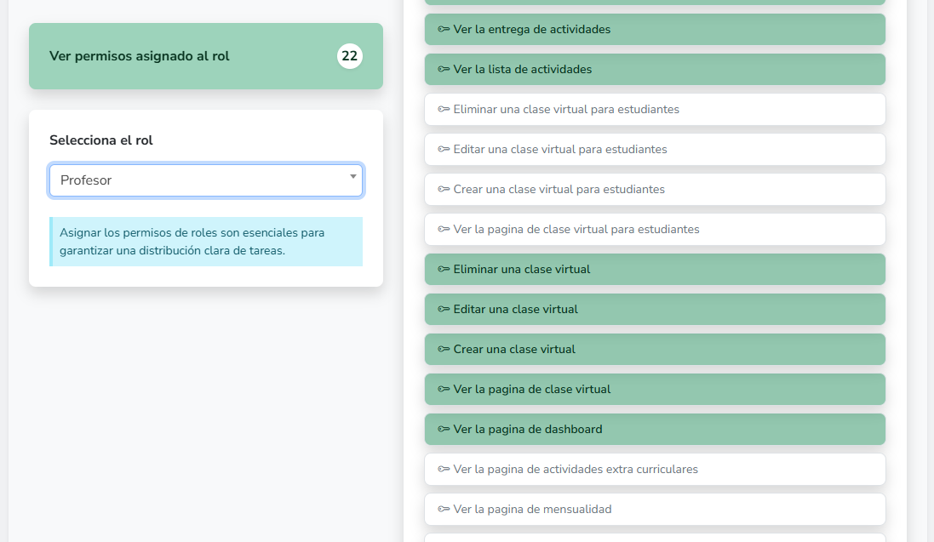Enable Ver la pagina de mensualidad permission
The height and width of the screenshot is (542, 934).
[x=655, y=509]
